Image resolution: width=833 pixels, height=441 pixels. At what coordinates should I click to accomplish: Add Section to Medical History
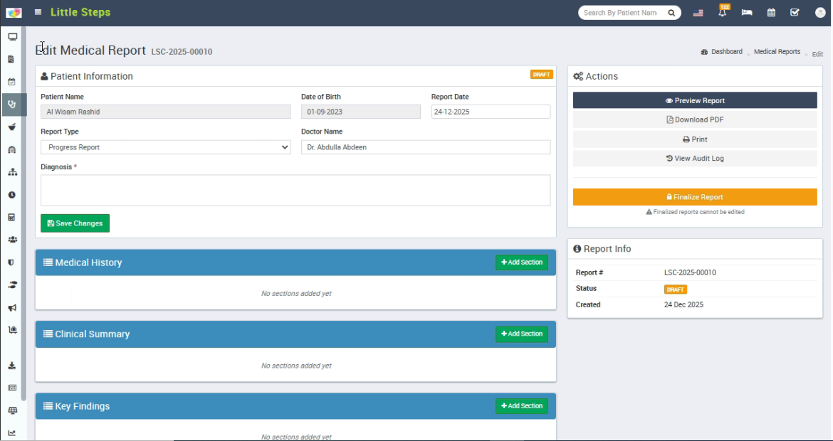coord(521,262)
